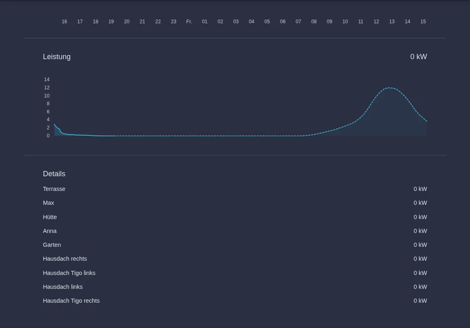Screen dimensions: 470x328
Task: Click the "01" hour label on the timeline
Action: [204, 22]
